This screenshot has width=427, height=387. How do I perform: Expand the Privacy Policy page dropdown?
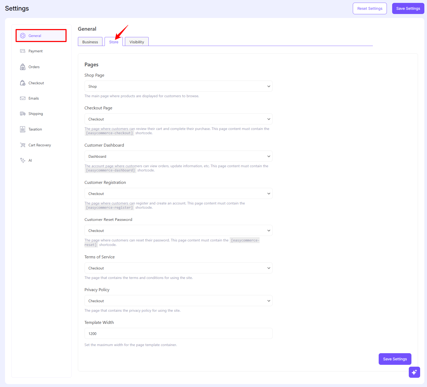[178, 301]
